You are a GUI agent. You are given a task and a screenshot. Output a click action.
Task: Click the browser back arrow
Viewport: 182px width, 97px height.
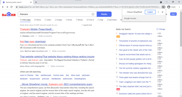pos(3,7)
